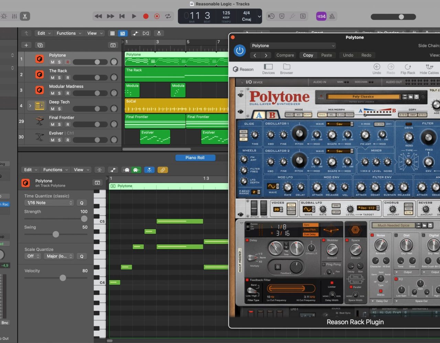Open the Scale Quantize Off dropdown
The image size is (440, 343).
33,256
